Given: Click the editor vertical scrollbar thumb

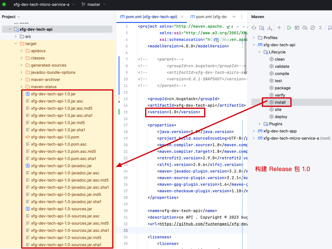Looking at the screenshot, I should 245,54.
